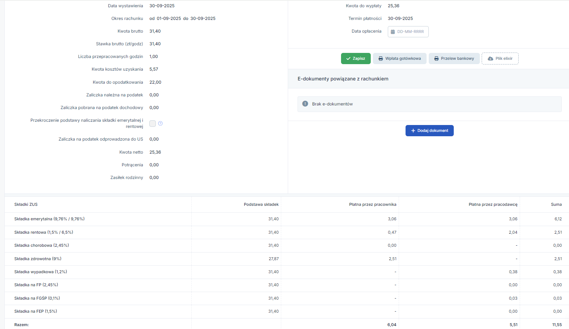
Task: Click the Razem totals row label
Action: 21,325
